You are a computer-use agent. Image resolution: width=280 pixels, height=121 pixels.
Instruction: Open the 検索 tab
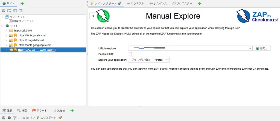(22, 111)
